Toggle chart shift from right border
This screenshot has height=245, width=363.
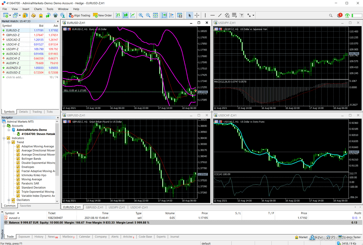tap(172, 15)
